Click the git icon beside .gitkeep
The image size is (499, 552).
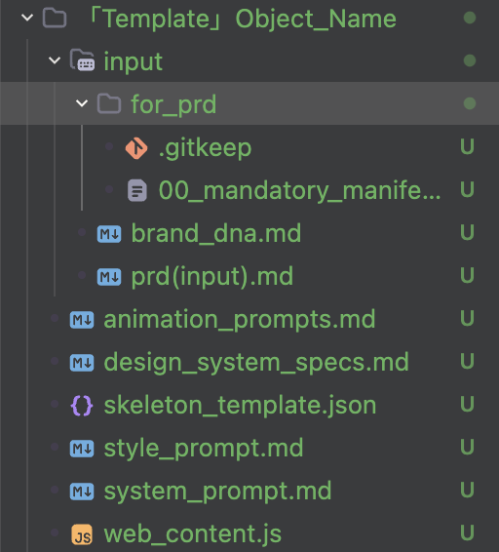tap(136, 148)
